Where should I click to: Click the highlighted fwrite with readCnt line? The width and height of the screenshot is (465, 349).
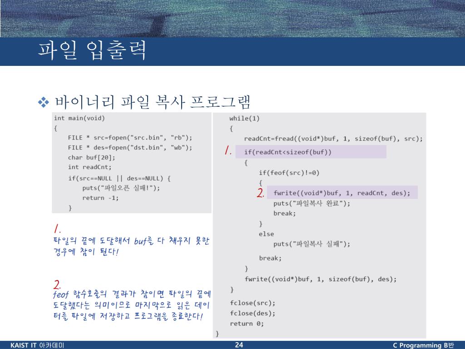[342, 193]
